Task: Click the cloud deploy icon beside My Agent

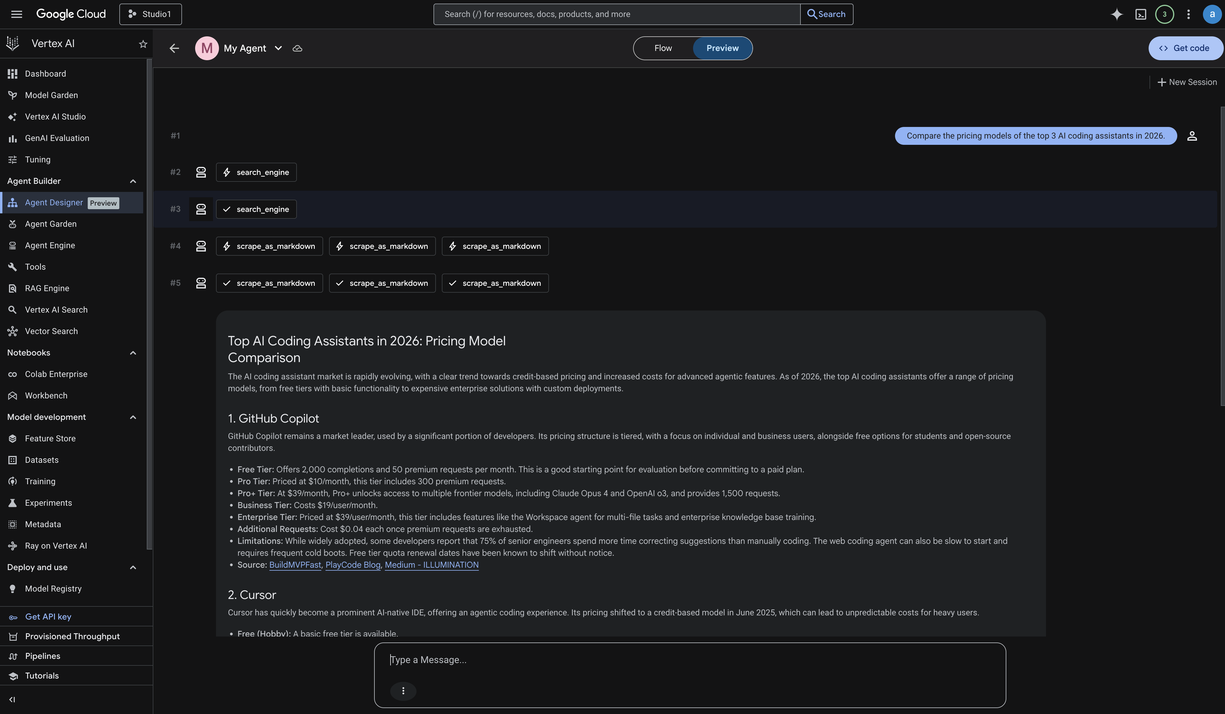Action: click(x=297, y=48)
